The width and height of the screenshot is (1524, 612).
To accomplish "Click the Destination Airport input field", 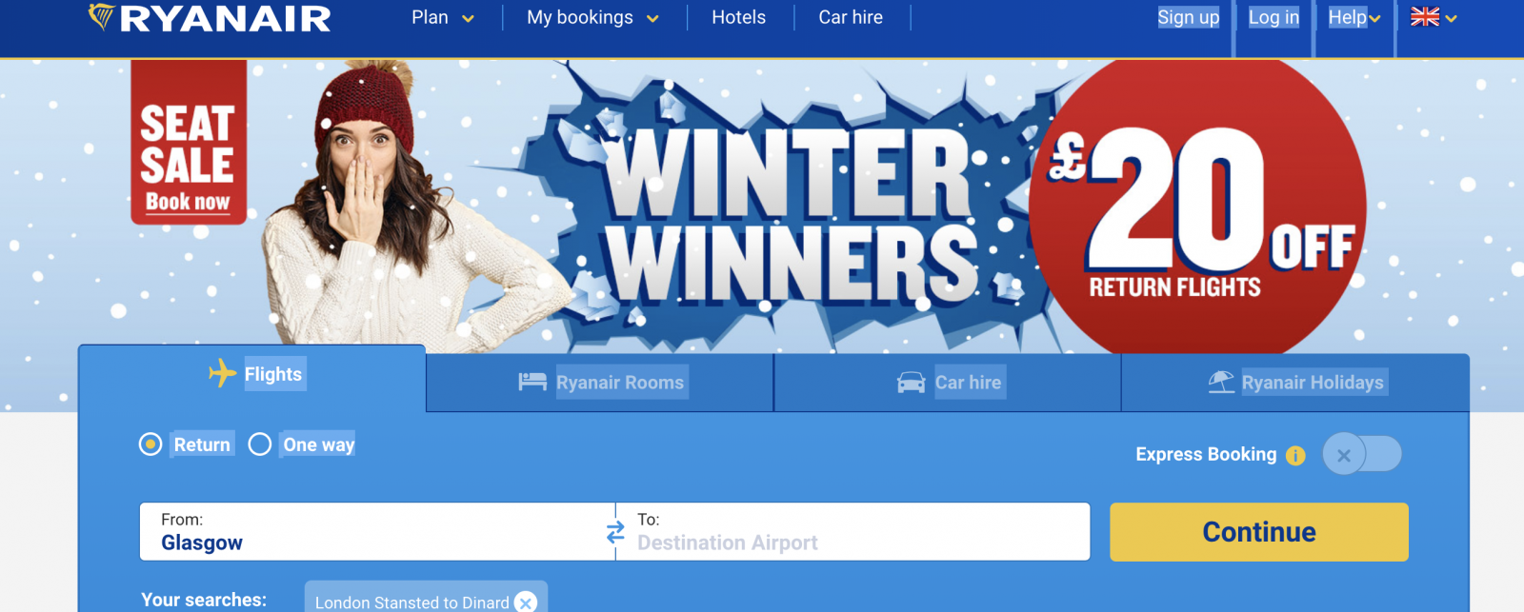I will click(853, 532).
